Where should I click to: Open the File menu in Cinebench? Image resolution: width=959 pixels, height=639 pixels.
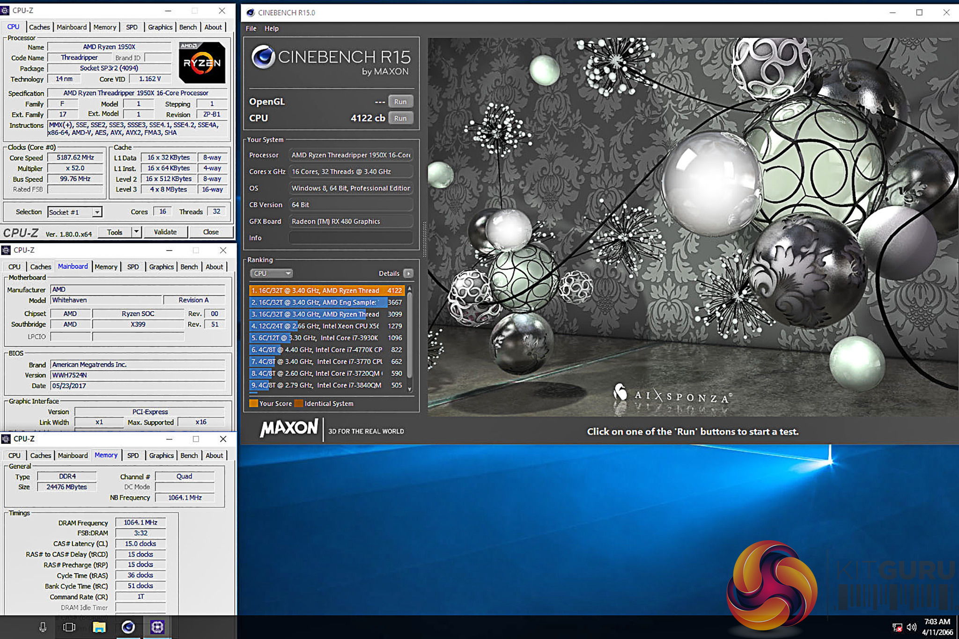coord(251,29)
